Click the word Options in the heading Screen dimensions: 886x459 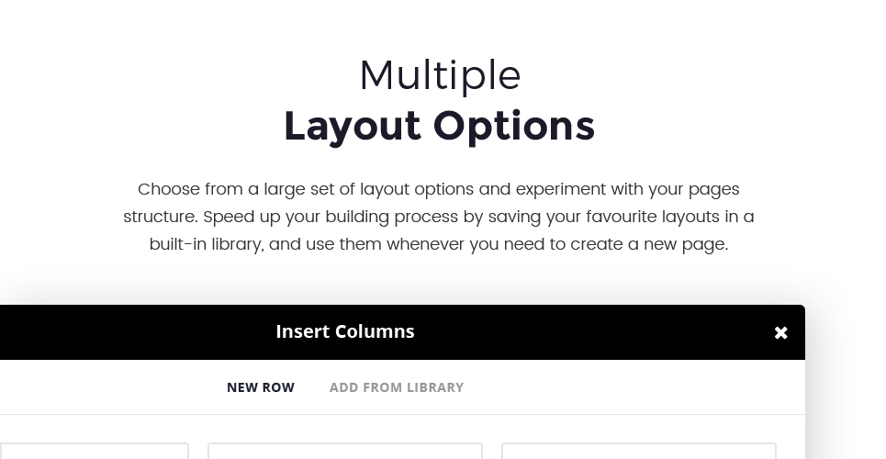tap(514, 127)
